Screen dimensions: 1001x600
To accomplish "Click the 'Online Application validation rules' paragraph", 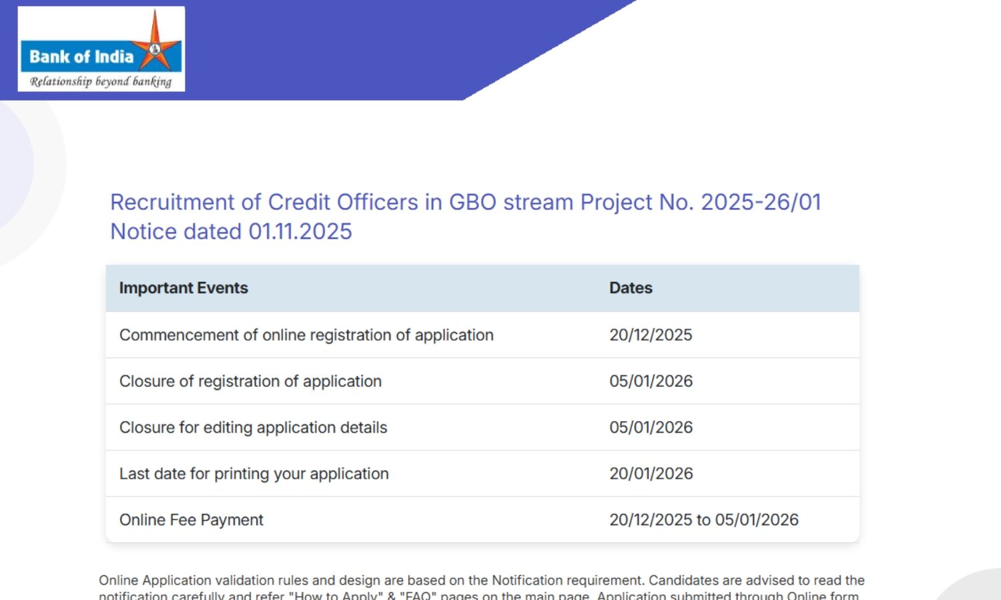I will 481,581.
